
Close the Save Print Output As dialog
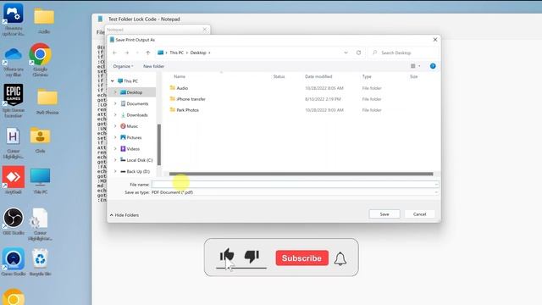click(x=435, y=40)
